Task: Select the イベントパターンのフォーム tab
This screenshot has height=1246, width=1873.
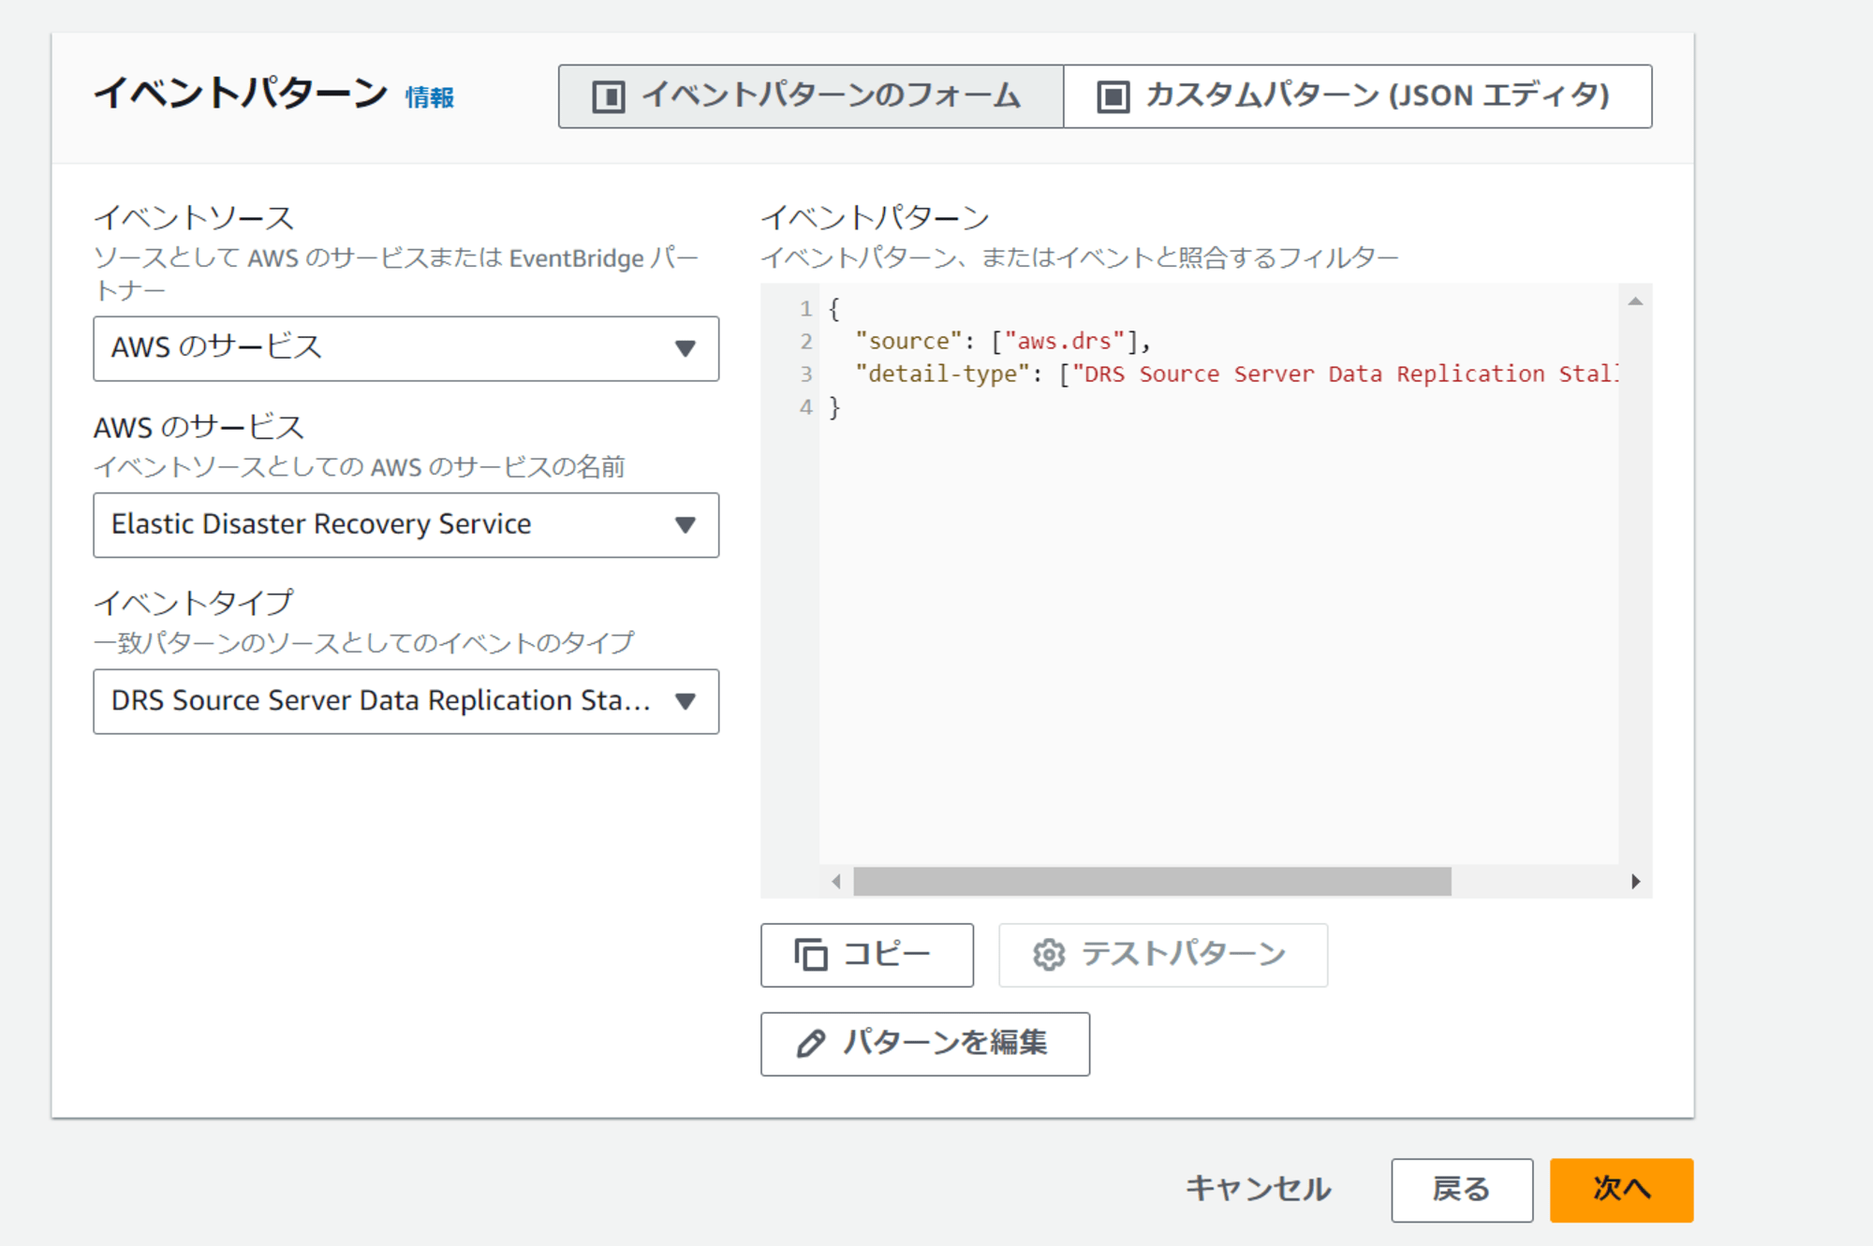Action: point(811,96)
